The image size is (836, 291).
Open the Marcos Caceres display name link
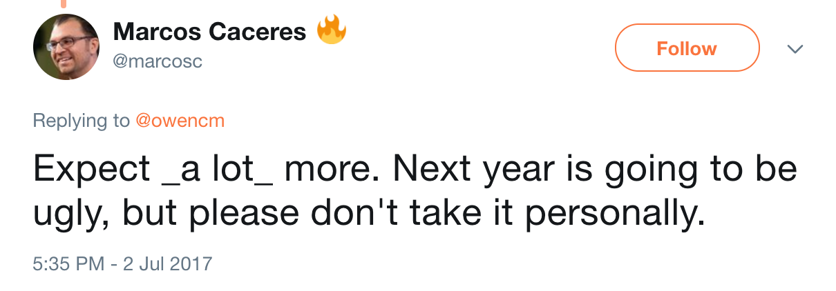click(x=209, y=32)
